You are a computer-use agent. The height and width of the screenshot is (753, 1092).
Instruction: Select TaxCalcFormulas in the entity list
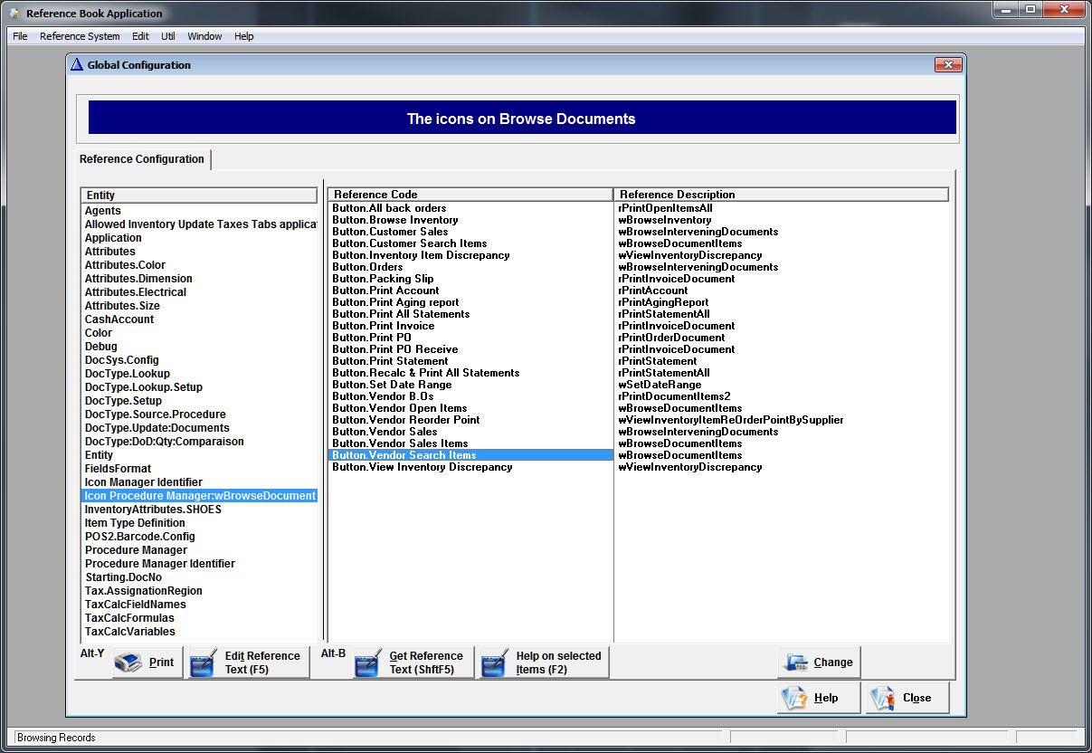(129, 618)
